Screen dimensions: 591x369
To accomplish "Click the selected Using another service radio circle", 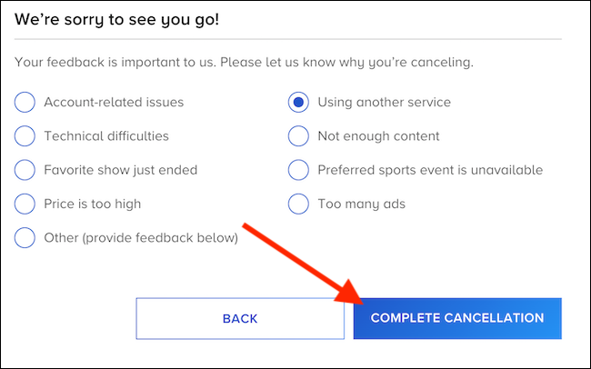I will click(x=298, y=102).
